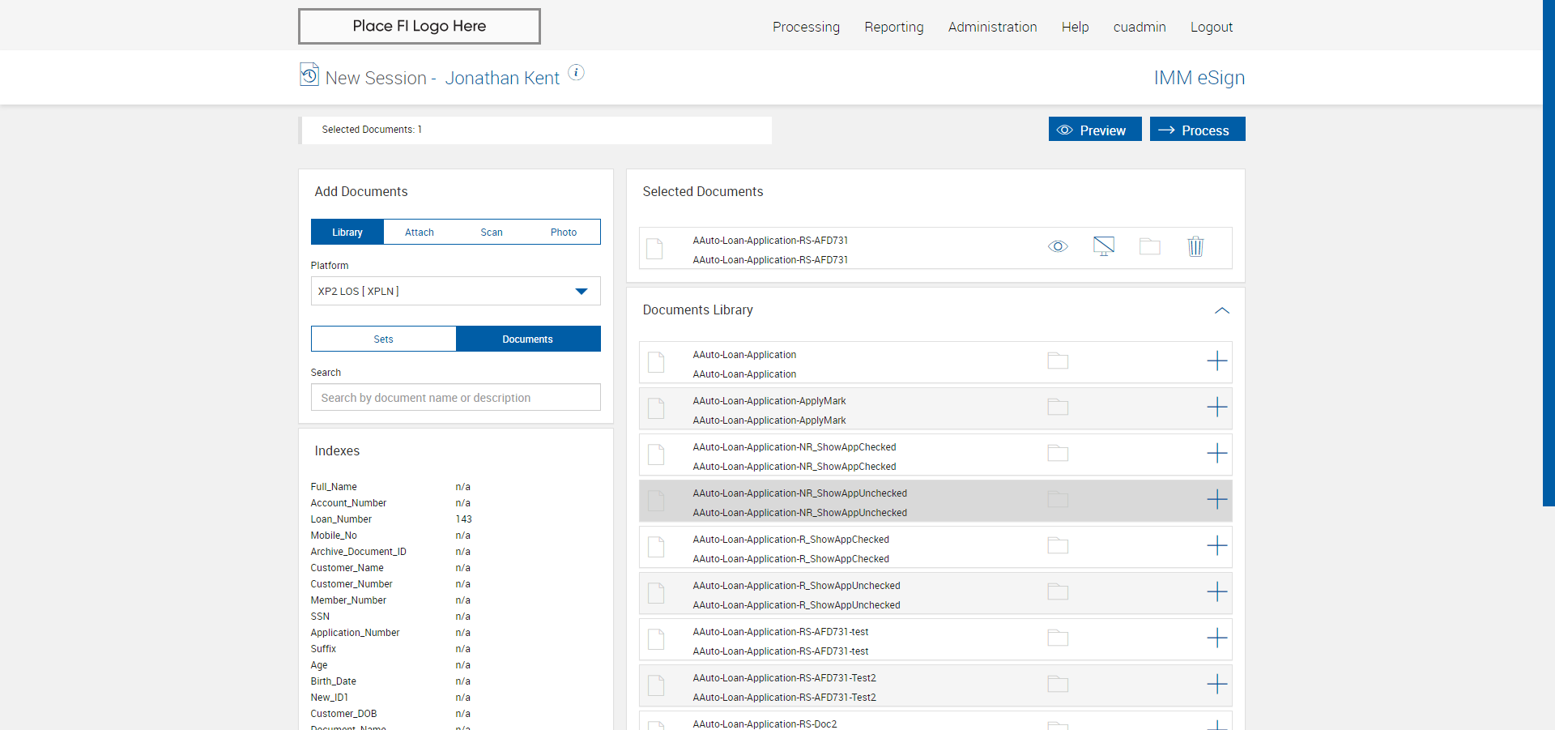The height and width of the screenshot is (730, 1555).
Task: Collapse the Documents Library panel
Action: [x=1221, y=311]
